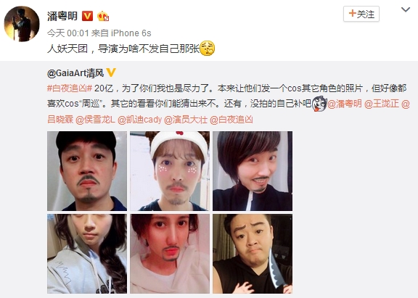Click the iPhone 6s source link
This screenshot has height=298, width=418.
tap(131, 33)
